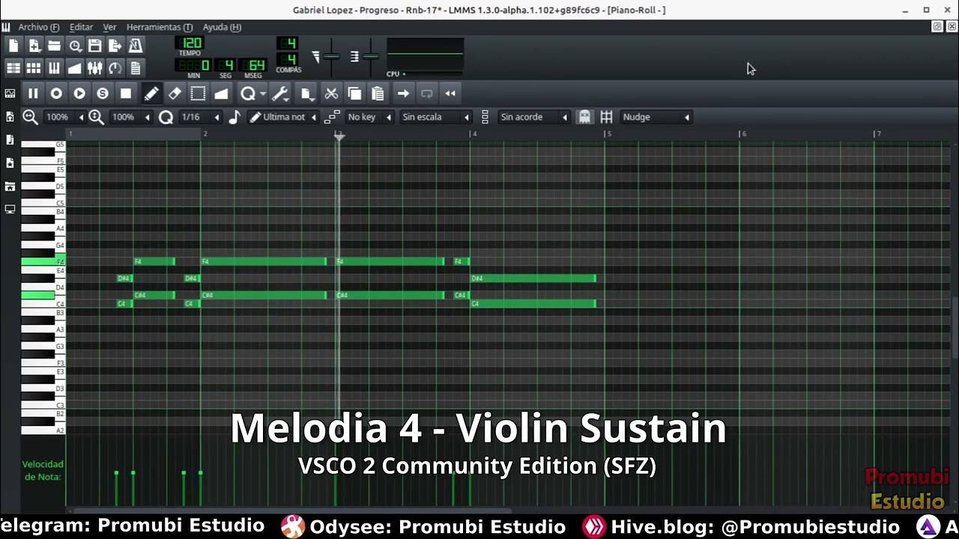Open My Presets sidebar icon
959x539 pixels.
(10, 163)
